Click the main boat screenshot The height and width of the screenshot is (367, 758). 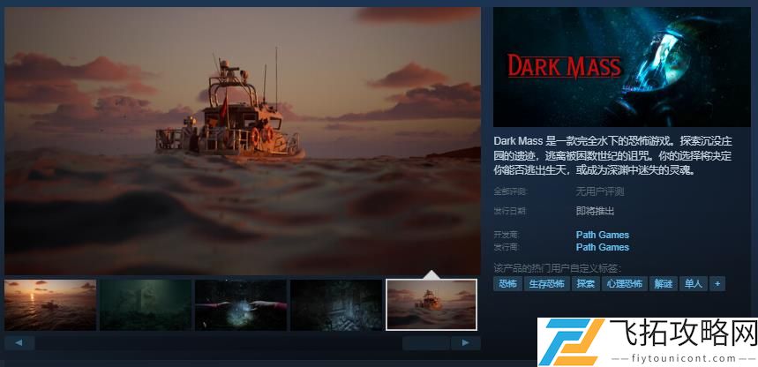(243, 140)
